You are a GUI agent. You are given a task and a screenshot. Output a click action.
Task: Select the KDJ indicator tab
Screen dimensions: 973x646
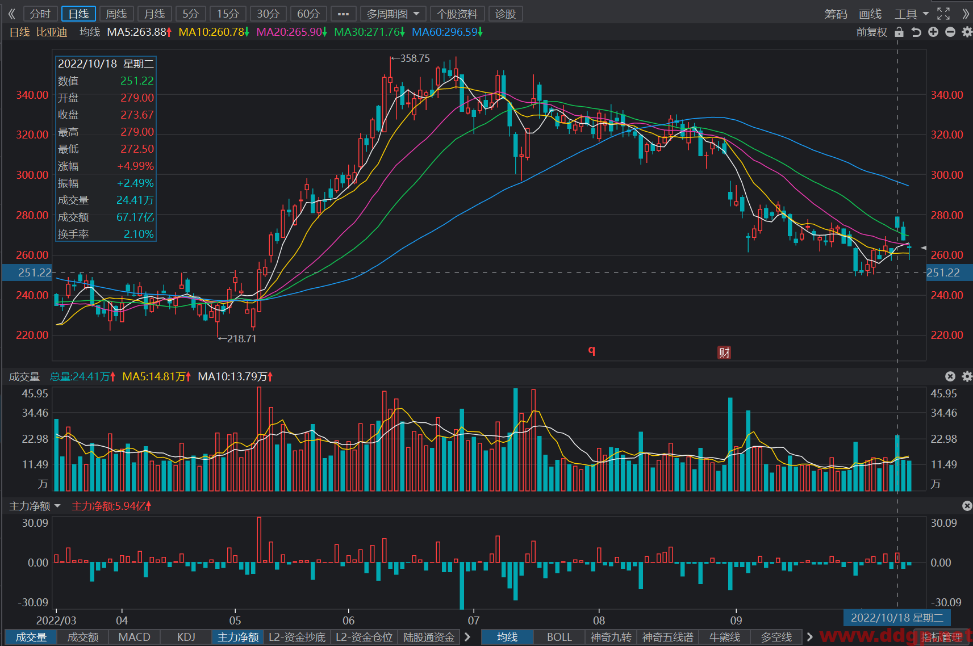point(186,637)
